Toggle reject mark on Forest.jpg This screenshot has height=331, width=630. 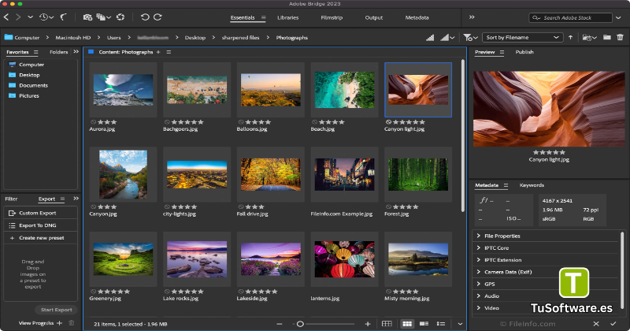(388, 206)
